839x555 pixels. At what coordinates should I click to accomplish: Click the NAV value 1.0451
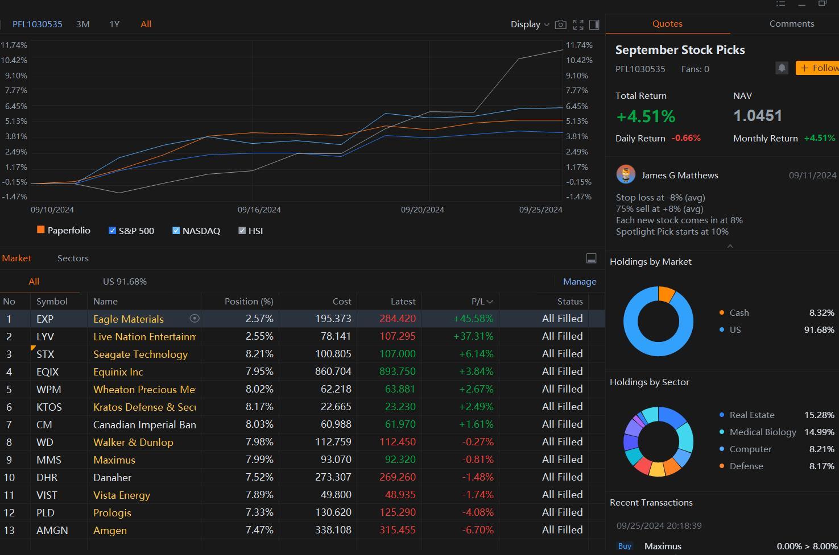coord(758,116)
